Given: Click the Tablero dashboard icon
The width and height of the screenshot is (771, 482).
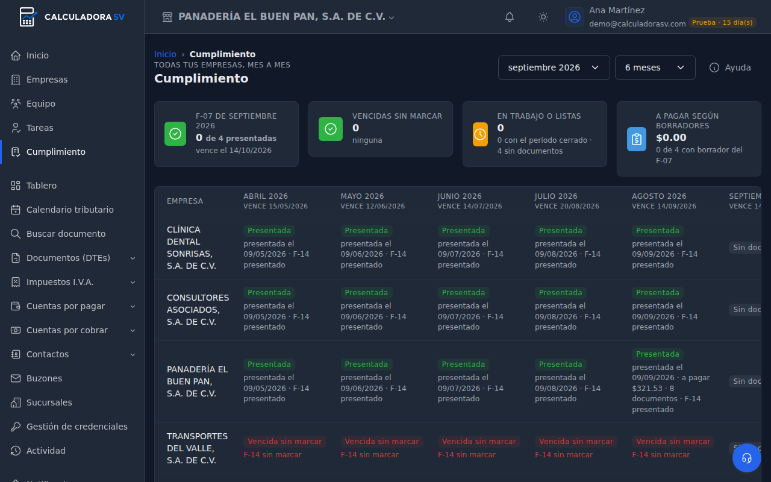Looking at the screenshot, I should [x=16, y=186].
